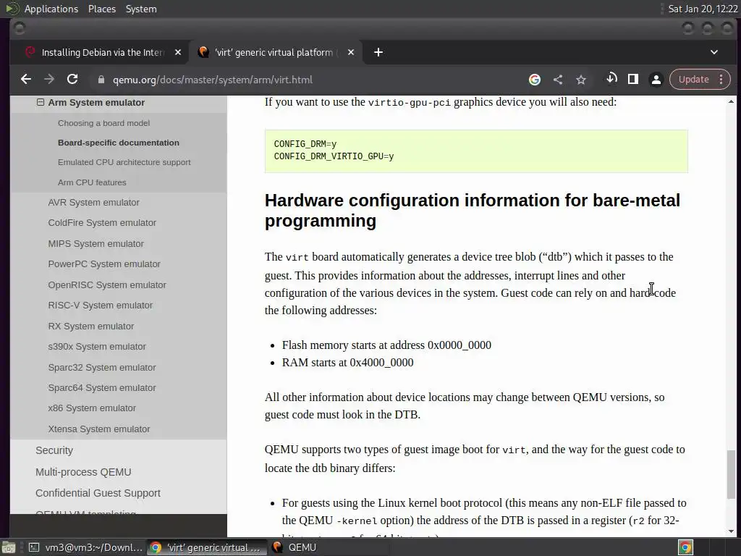Open ColdFire System emulator
Screen dimensions: 741x556
[102, 223]
